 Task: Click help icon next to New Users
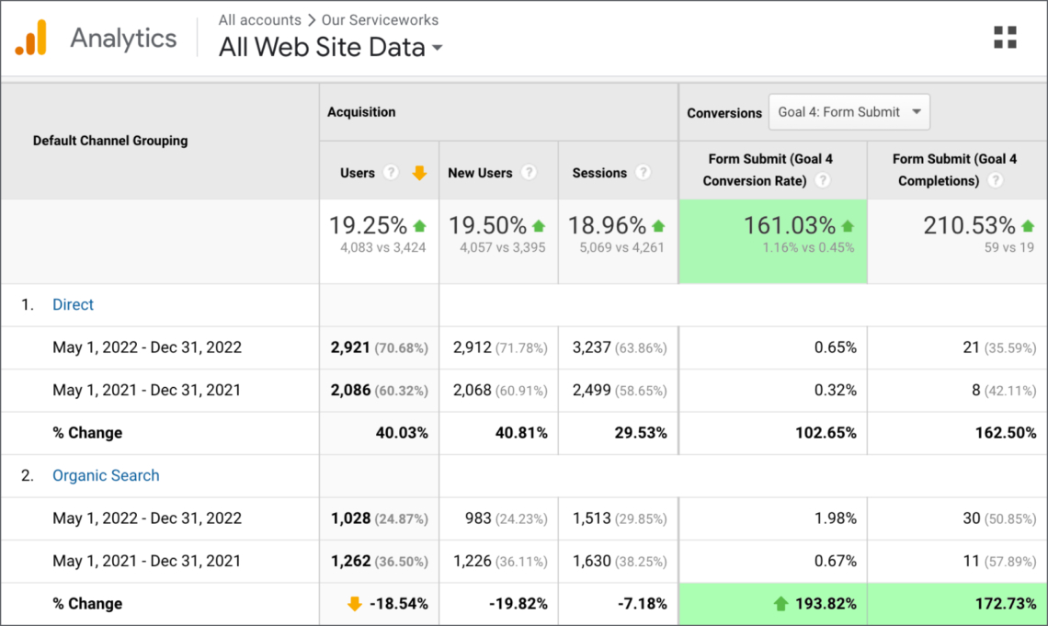(529, 173)
